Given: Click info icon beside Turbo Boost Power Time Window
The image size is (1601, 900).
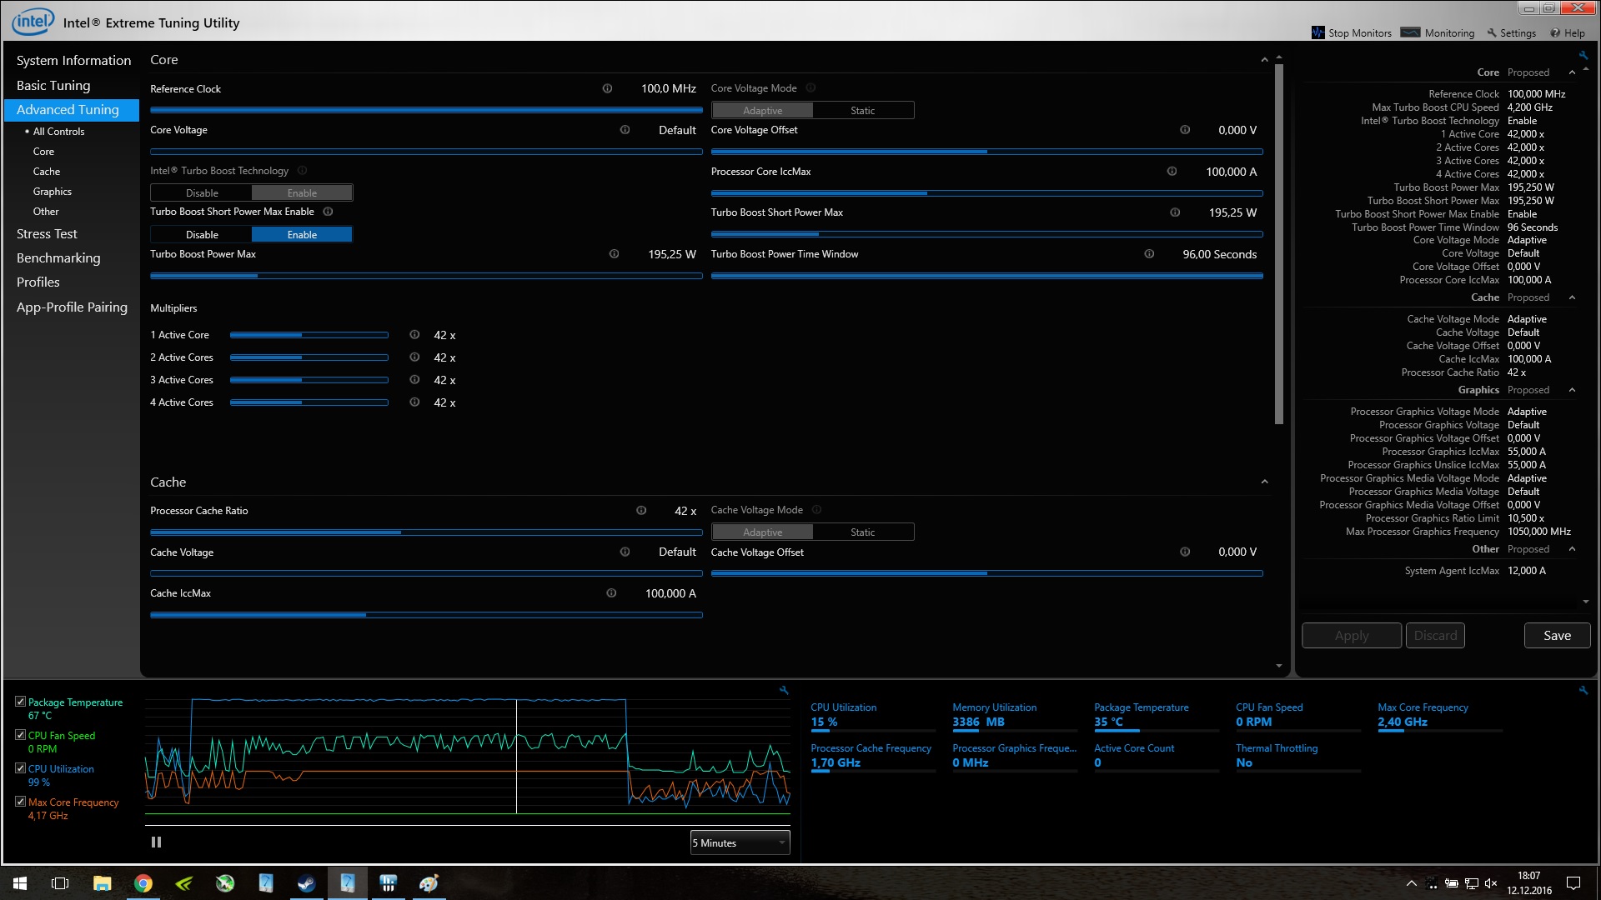Looking at the screenshot, I should [1149, 254].
